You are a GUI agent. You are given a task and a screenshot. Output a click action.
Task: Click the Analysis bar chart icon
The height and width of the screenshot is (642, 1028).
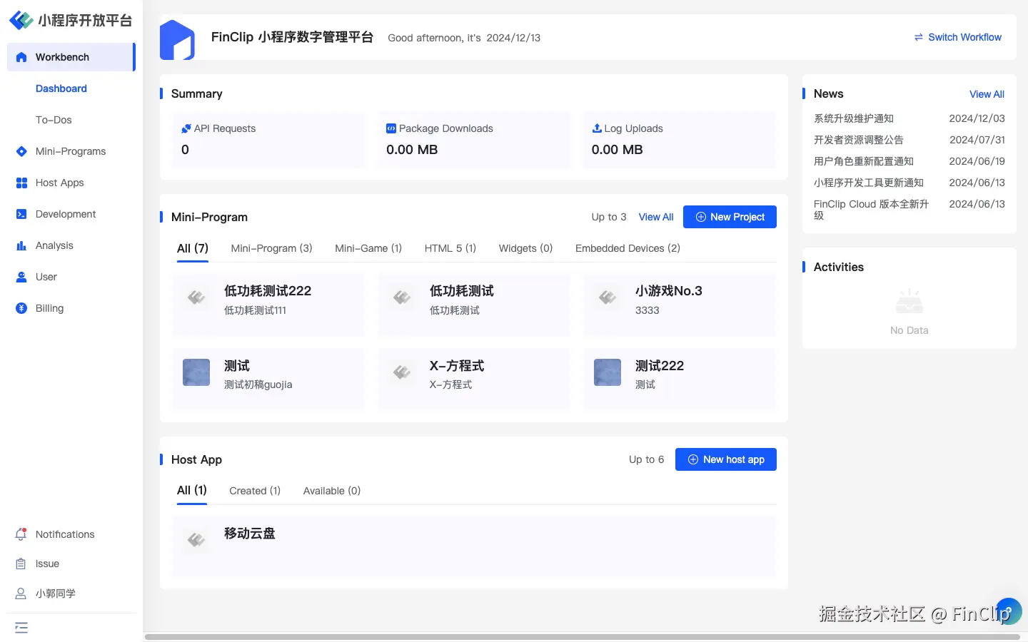coord(21,245)
